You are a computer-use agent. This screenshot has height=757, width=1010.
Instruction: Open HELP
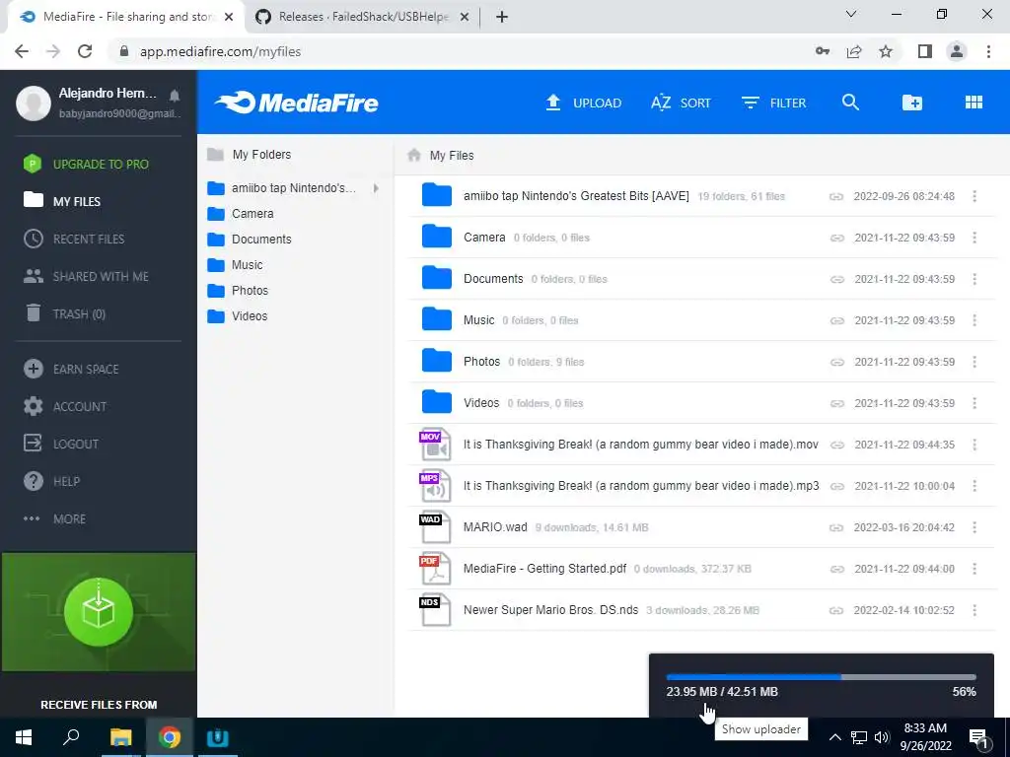click(x=51, y=481)
